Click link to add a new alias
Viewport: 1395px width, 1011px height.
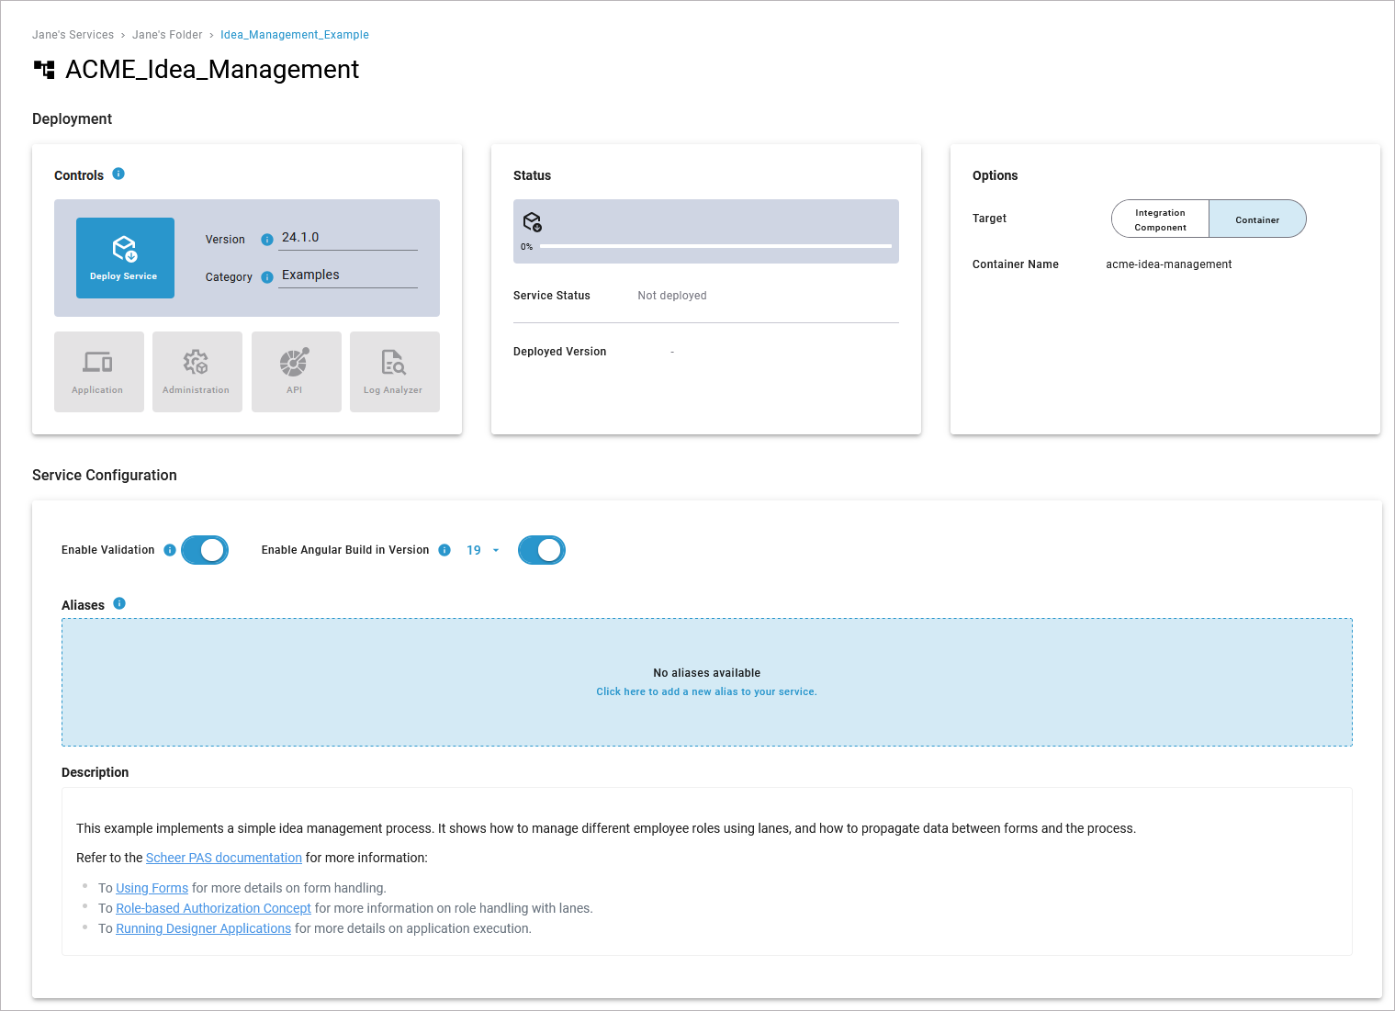pos(706,691)
